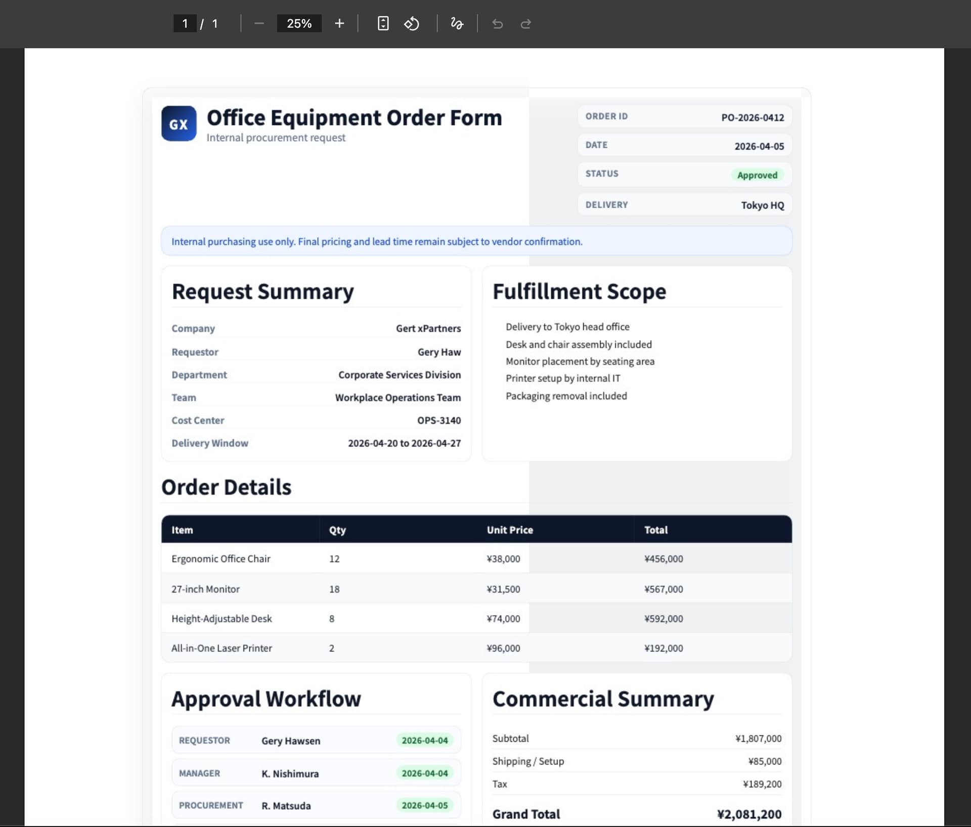Rotate the page counterclockwise
The image size is (971, 827).
pos(411,24)
